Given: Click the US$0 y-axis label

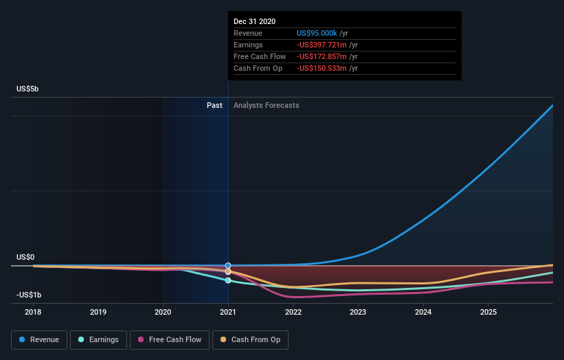Looking at the screenshot, I should tap(25, 257).
